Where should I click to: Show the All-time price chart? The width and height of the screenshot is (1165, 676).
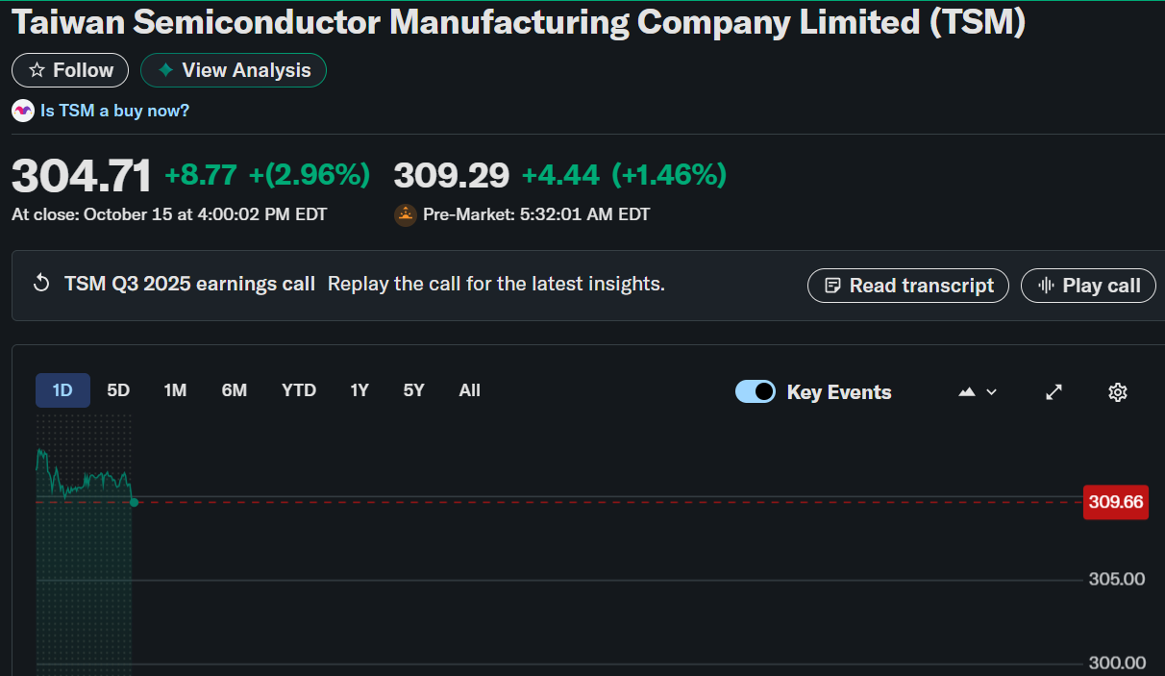click(x=469, y=390)
